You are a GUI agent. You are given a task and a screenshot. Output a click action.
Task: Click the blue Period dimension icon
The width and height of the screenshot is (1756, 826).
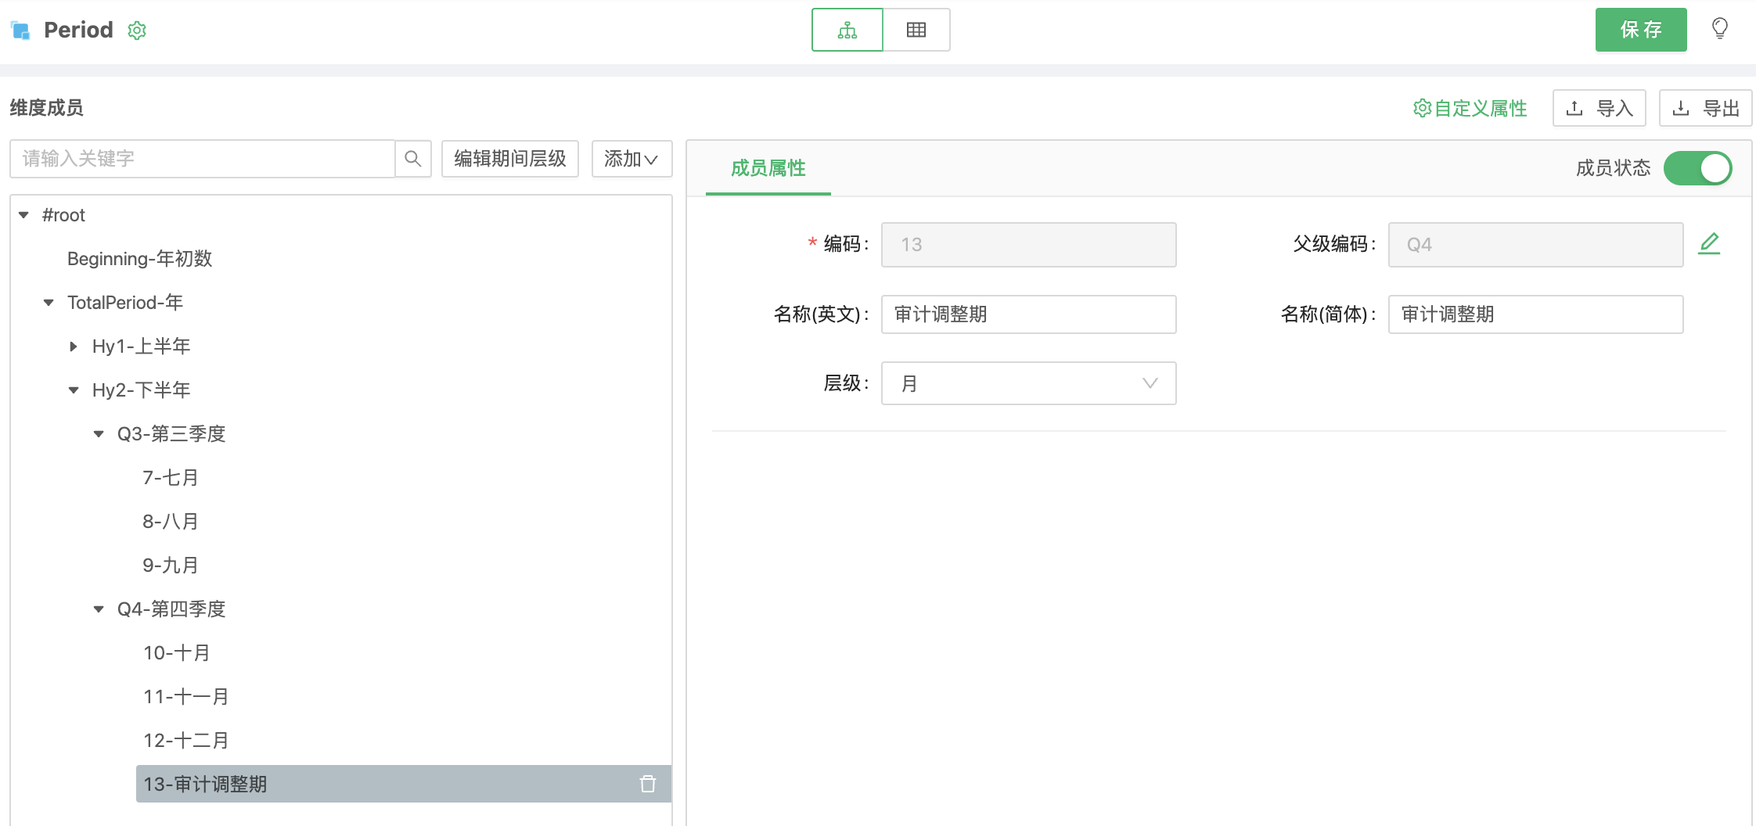21,31
